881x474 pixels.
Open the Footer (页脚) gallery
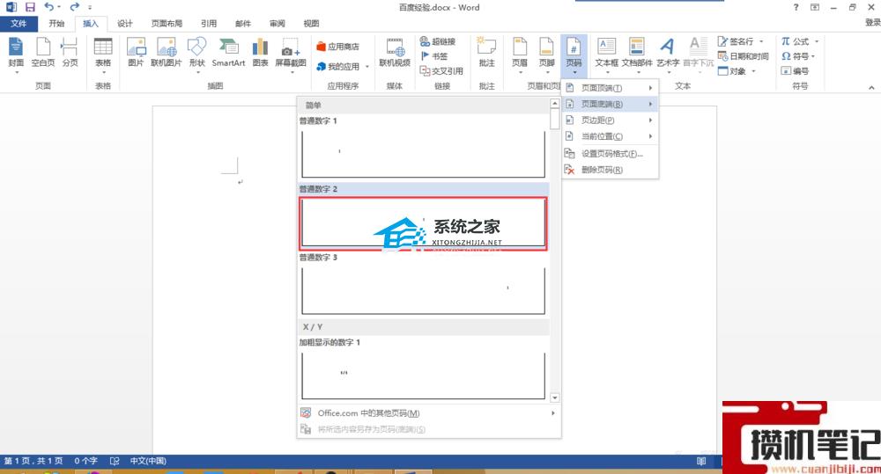546,55
